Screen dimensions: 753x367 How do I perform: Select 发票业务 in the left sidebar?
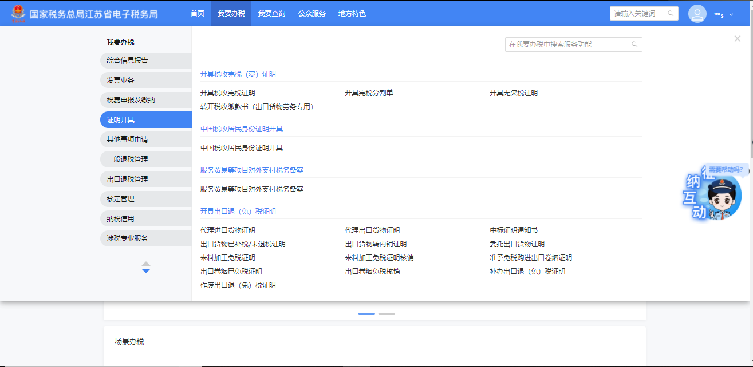point(121,81)
